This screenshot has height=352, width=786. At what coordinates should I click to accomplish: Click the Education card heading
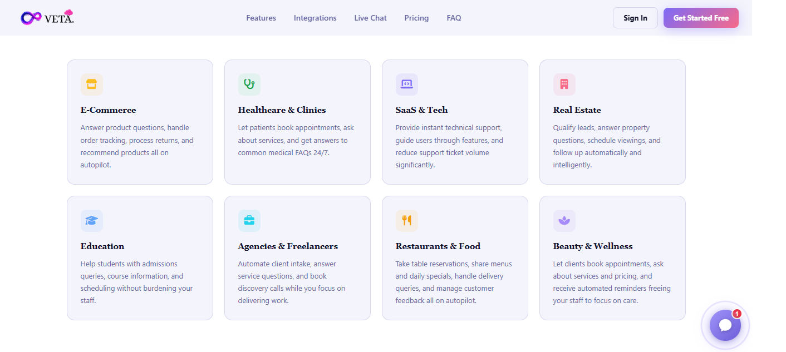[x=102, y=246]
